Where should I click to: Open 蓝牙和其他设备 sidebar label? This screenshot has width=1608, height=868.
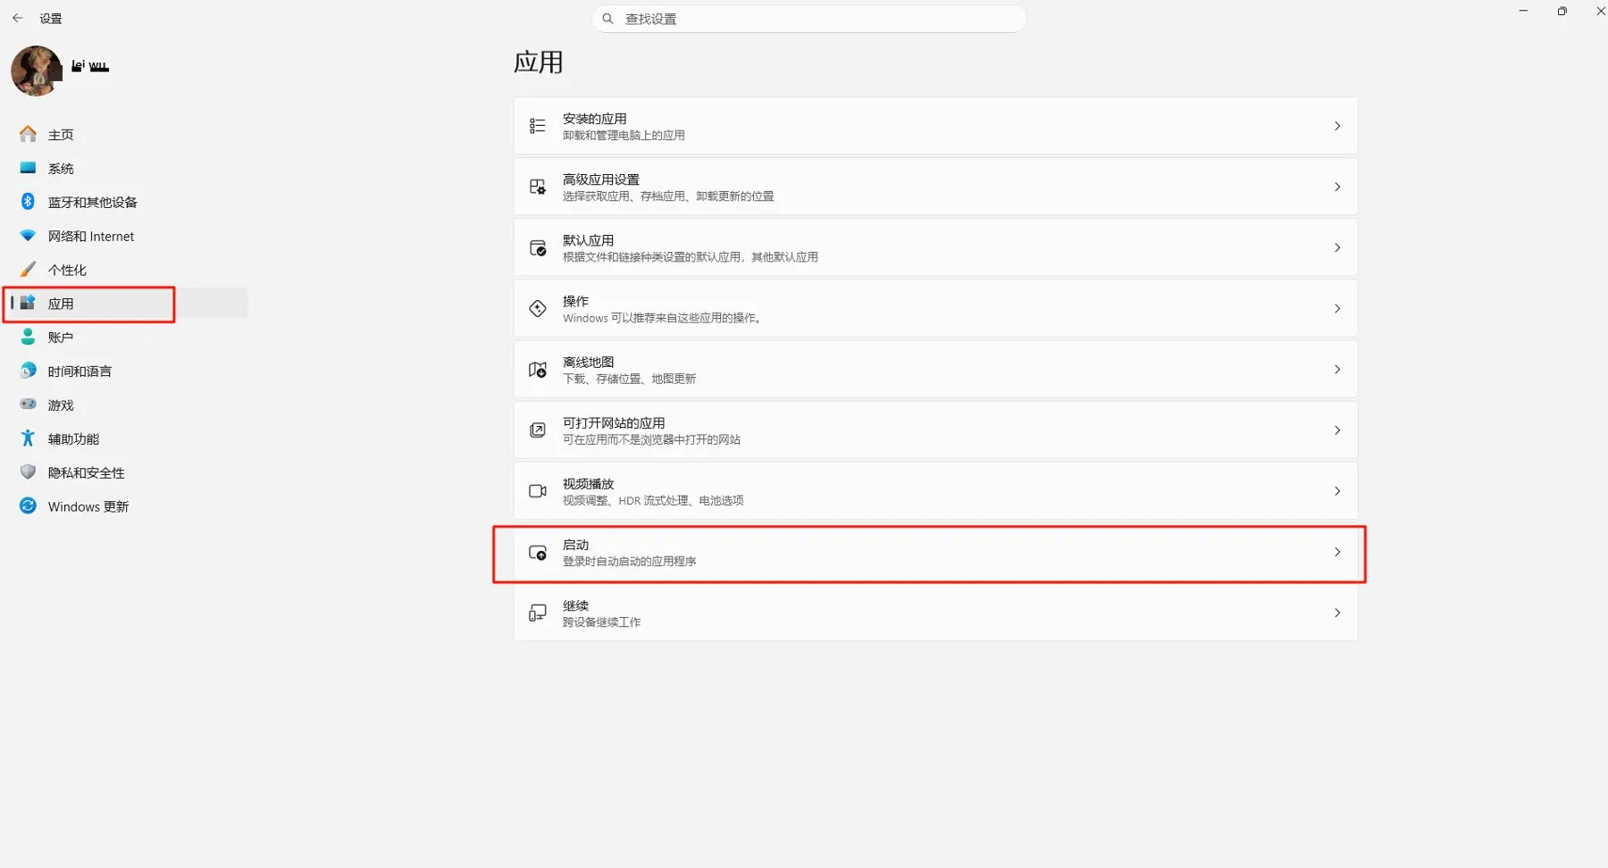(x=93, y=203)
